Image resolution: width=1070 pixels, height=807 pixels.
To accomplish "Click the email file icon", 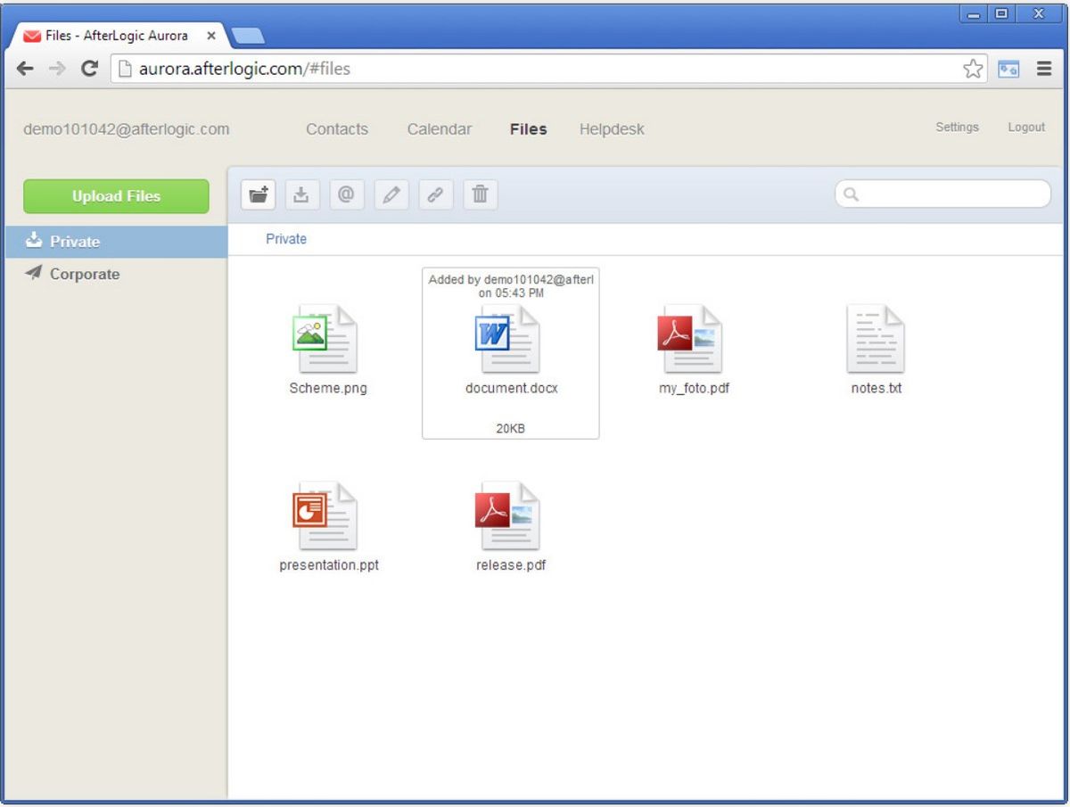I will 346,194.
